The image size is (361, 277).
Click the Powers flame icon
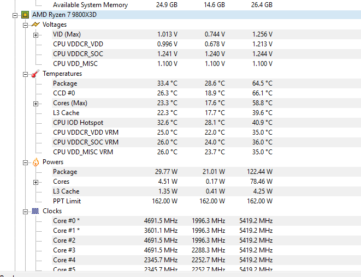tap(35, 162)
